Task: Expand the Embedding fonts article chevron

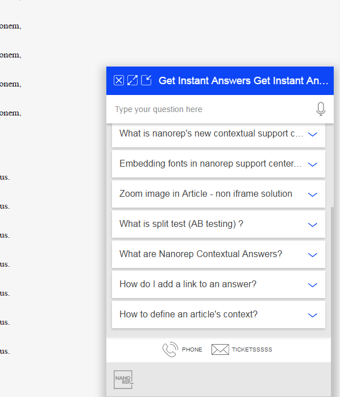Action: point(312,164)
